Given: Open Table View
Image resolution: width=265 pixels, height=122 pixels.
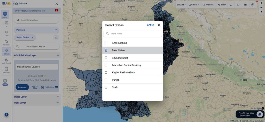Looking at the screenshot, I should [49, 87].
